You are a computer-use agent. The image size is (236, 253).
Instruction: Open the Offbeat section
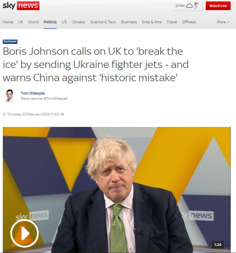(x=189, y=22)
